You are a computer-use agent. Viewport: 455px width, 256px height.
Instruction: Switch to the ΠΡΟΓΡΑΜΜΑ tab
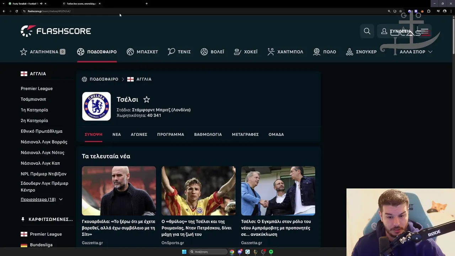(x=171, y=134)
